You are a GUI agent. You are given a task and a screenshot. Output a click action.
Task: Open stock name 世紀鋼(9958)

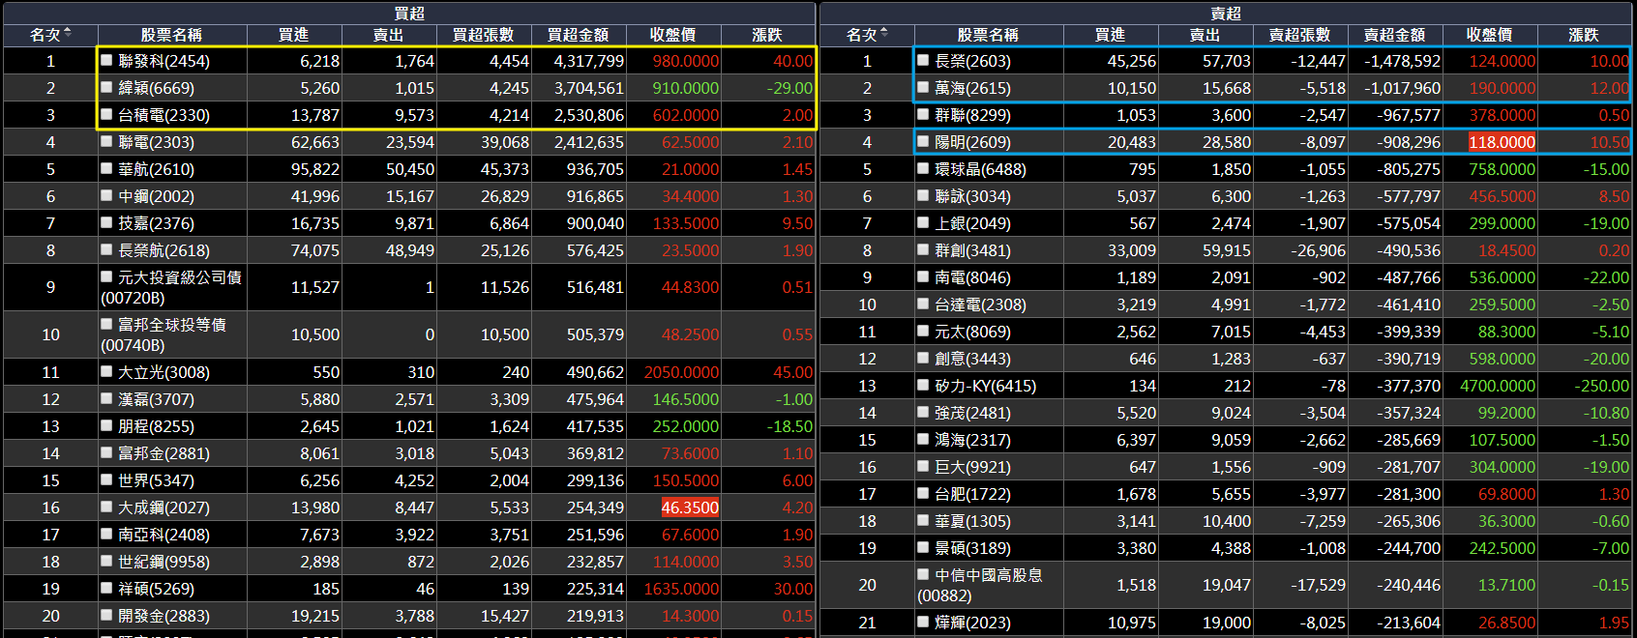(164, 562)
